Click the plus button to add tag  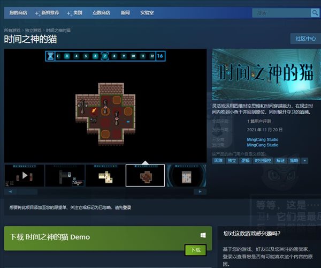[x=304, y=161]
